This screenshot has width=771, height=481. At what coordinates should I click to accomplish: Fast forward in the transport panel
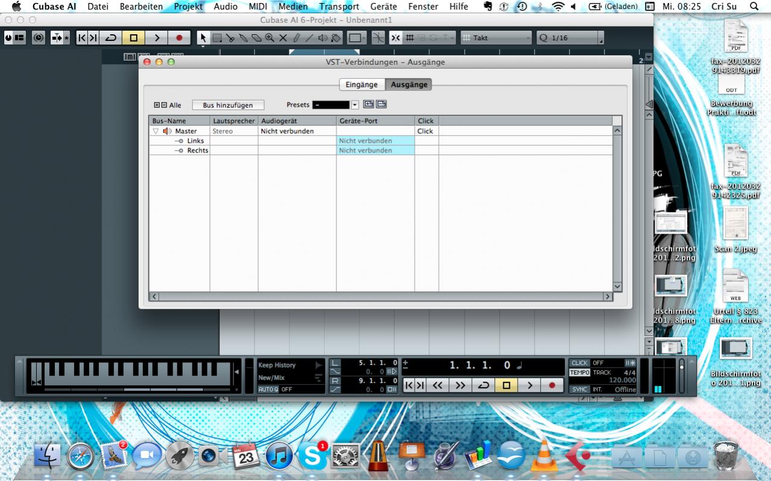[461, 385]
